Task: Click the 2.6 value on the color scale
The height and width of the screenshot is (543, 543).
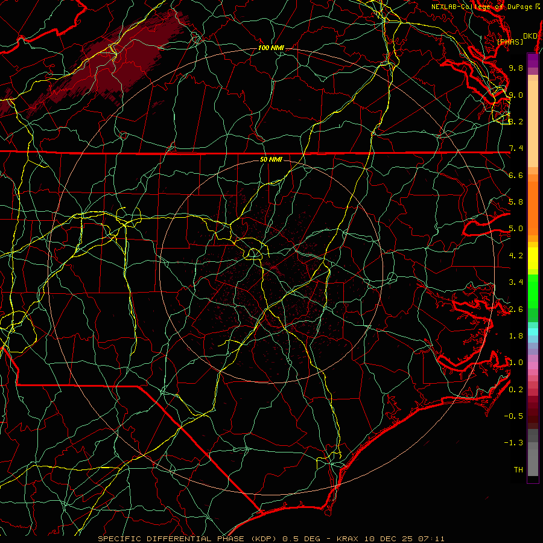Action: click(x=516, y=310)
